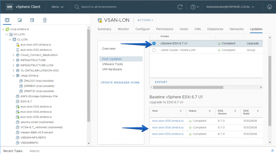Click the EXPORT button
This screenshot has height=154, width=276.
[x=161, y=82]
